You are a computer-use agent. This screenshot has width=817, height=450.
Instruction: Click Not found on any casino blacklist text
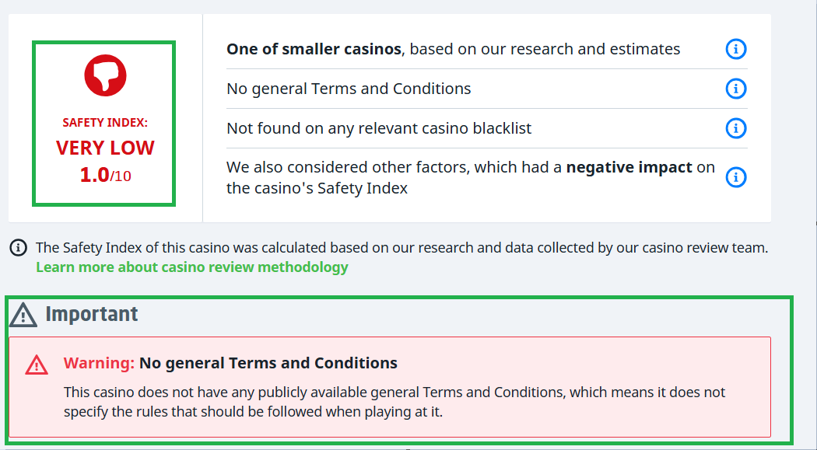point(379,128)
